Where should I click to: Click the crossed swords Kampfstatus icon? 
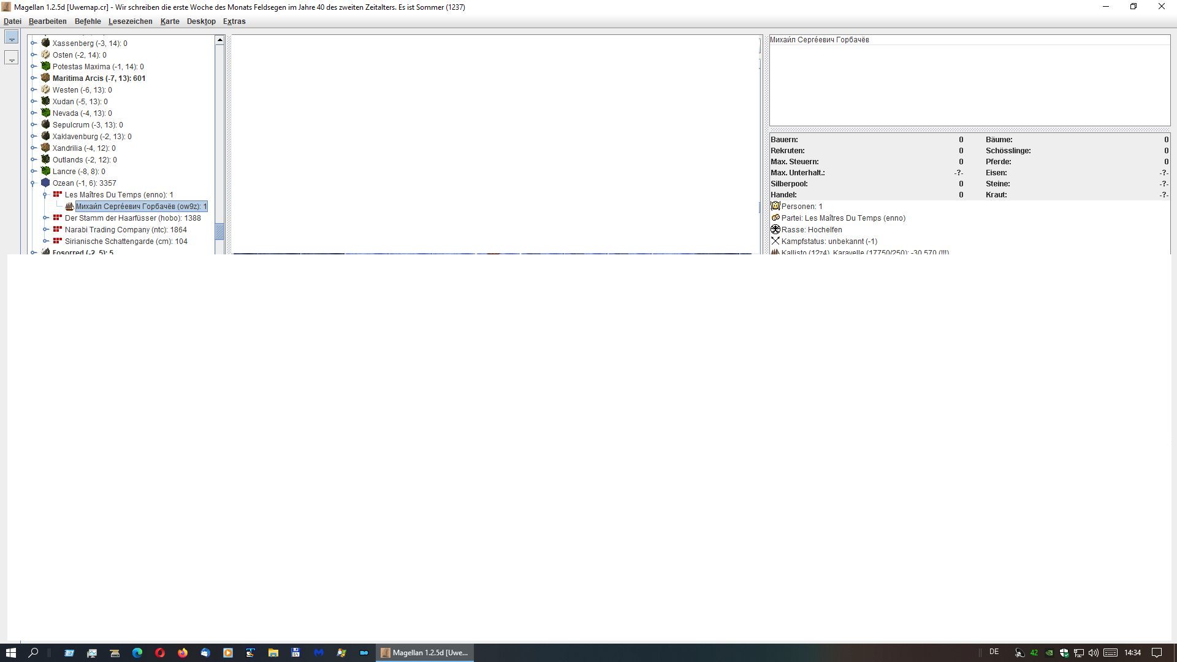pos(775,241)
